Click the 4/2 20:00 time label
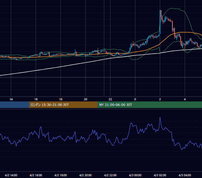Screen dimensions: 202x178 pos(86,175)
